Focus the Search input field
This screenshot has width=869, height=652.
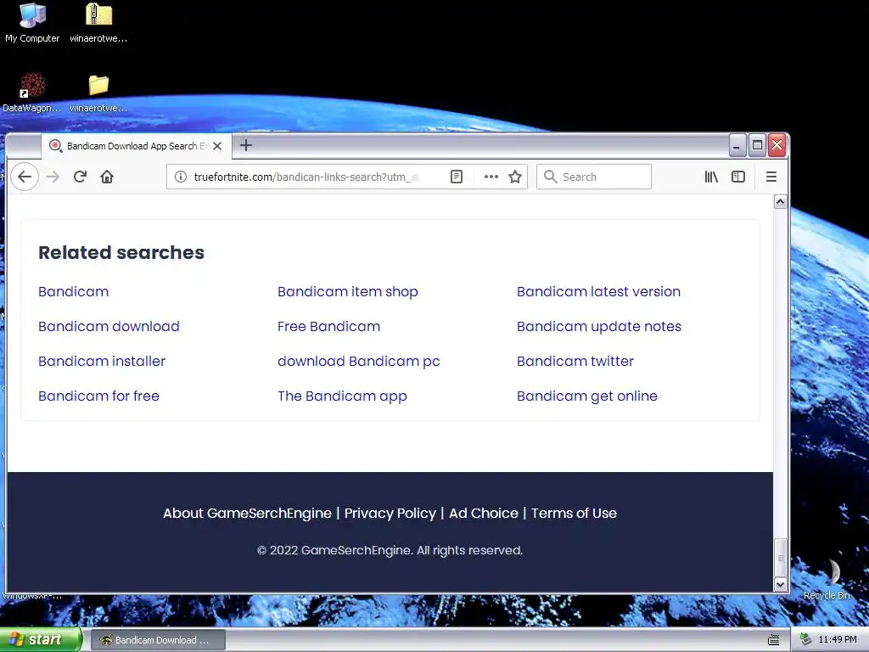pos(593,177)
